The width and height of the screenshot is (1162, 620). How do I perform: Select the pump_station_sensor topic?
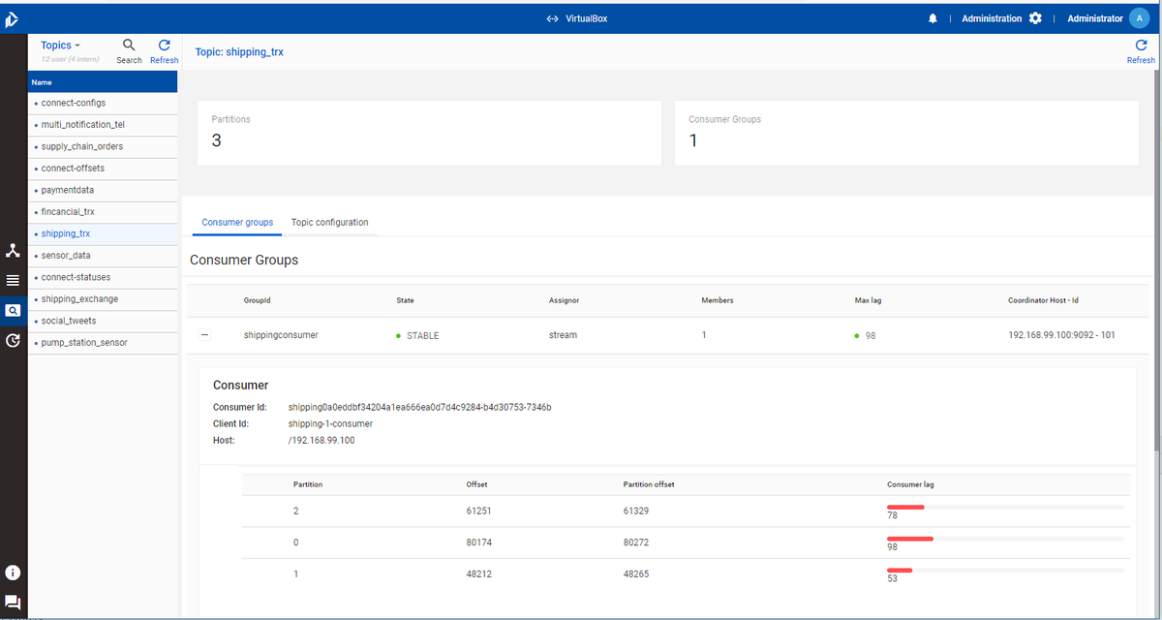(x=103, y=343)
